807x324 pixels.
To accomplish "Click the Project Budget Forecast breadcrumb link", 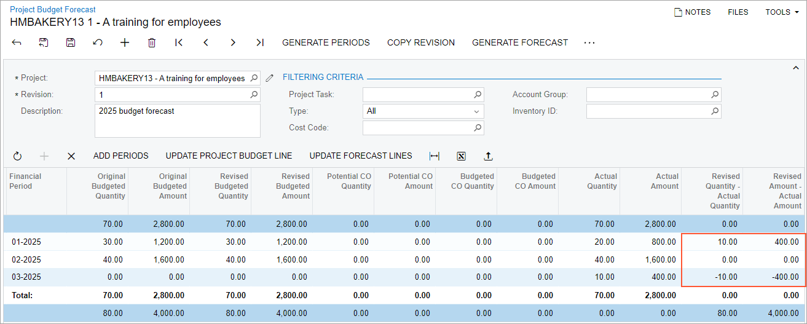I will point(53,9).
